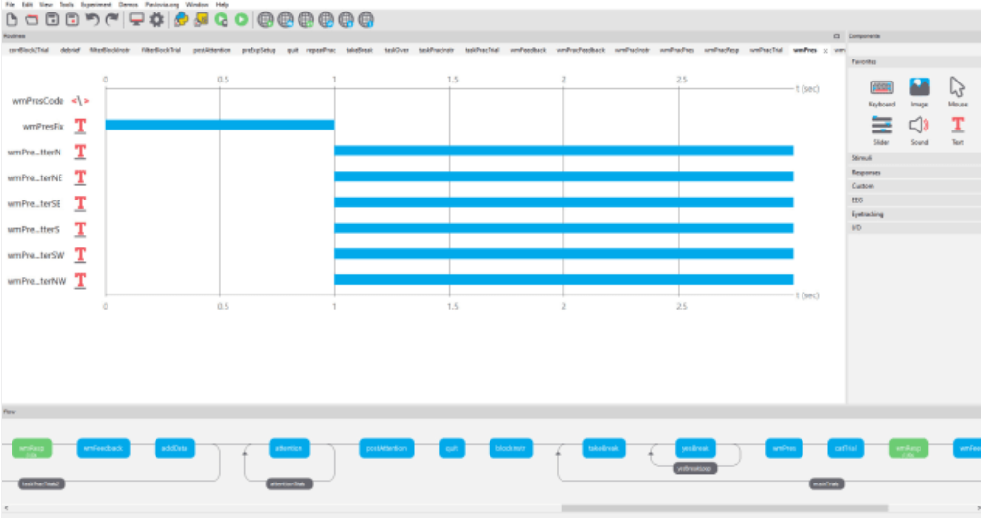
Task: Click the wmPresFix text component icon
Action: [81, 126]
